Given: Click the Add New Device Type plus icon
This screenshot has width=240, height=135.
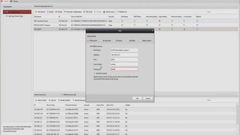Looking at the screenshot, I should click(7, 16).
